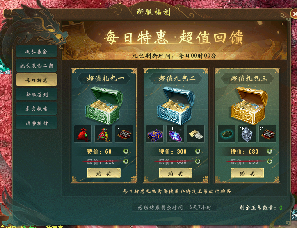
Task: Click the purple orb item with quantity 10
Action: [175, 134]
